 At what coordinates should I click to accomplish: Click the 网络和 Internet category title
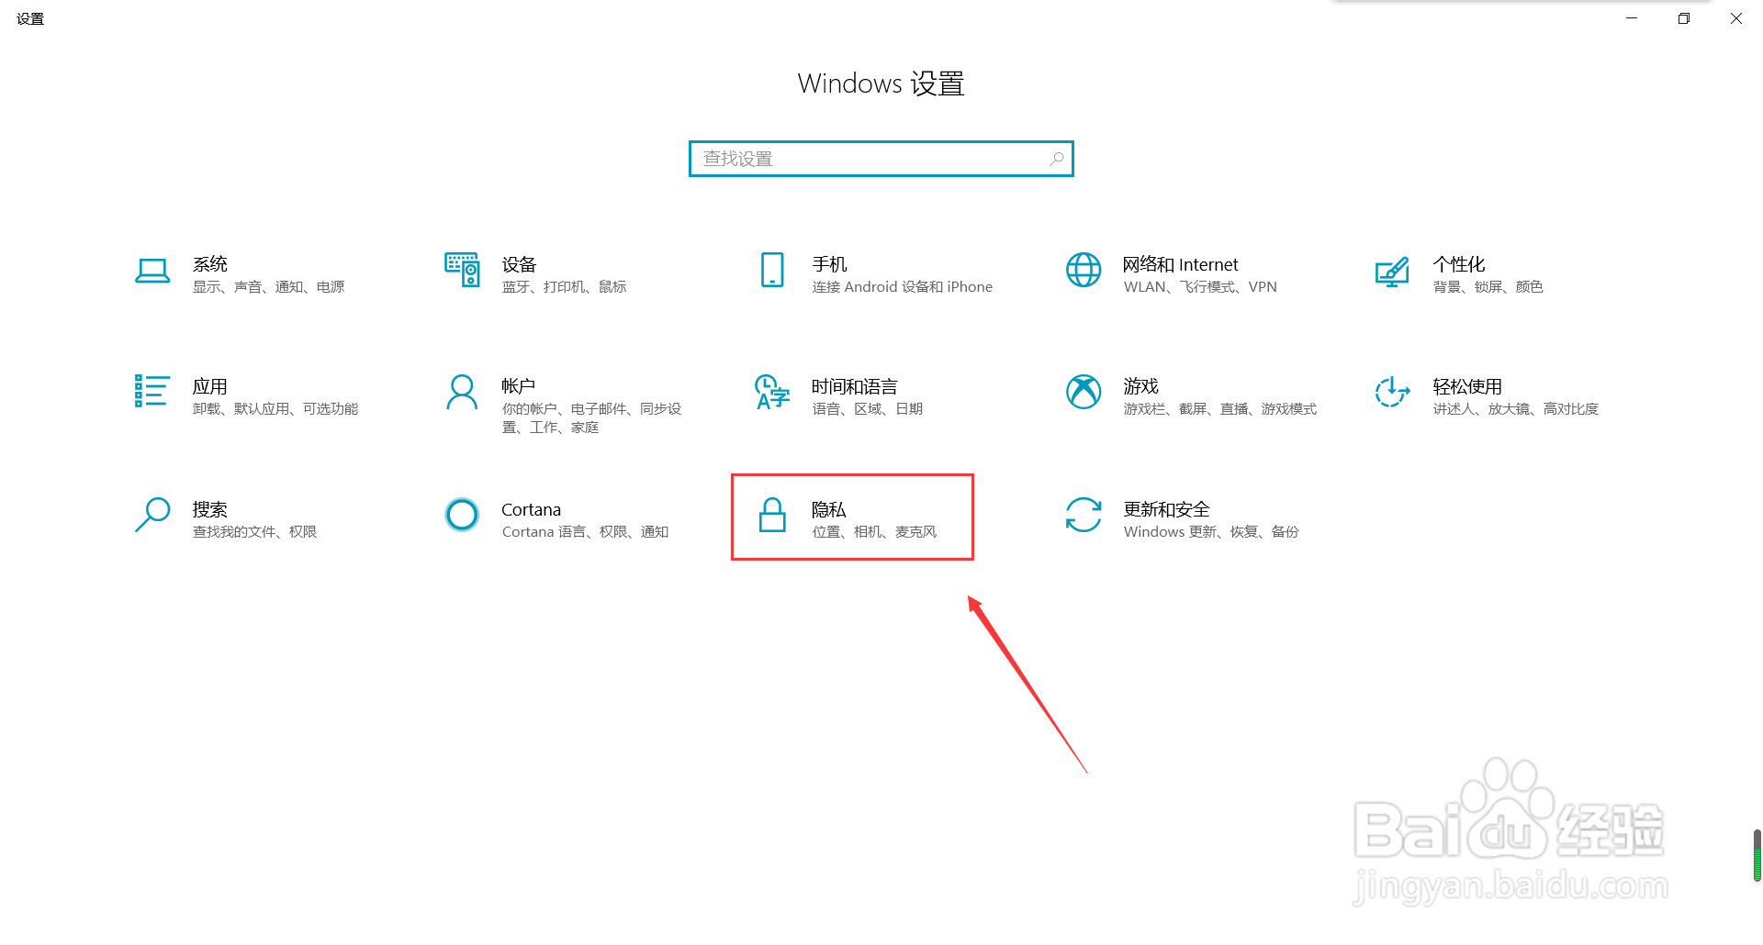[x=1180, y=264]
